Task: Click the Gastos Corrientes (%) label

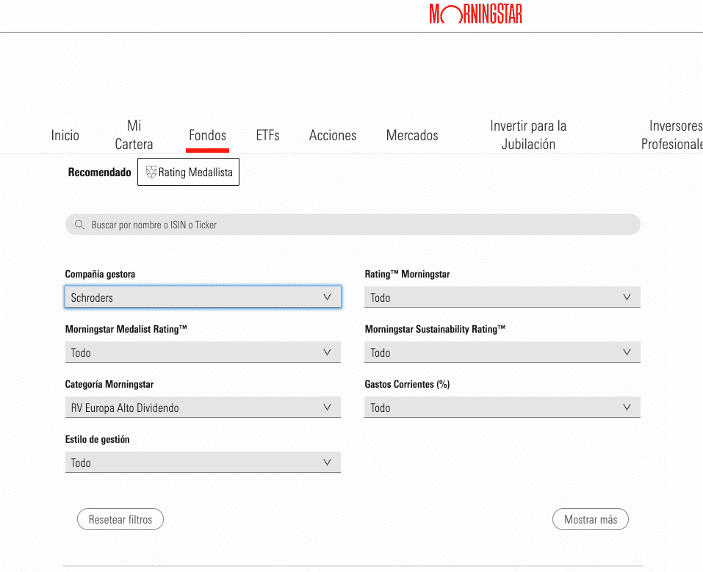Action: (407, 384)
